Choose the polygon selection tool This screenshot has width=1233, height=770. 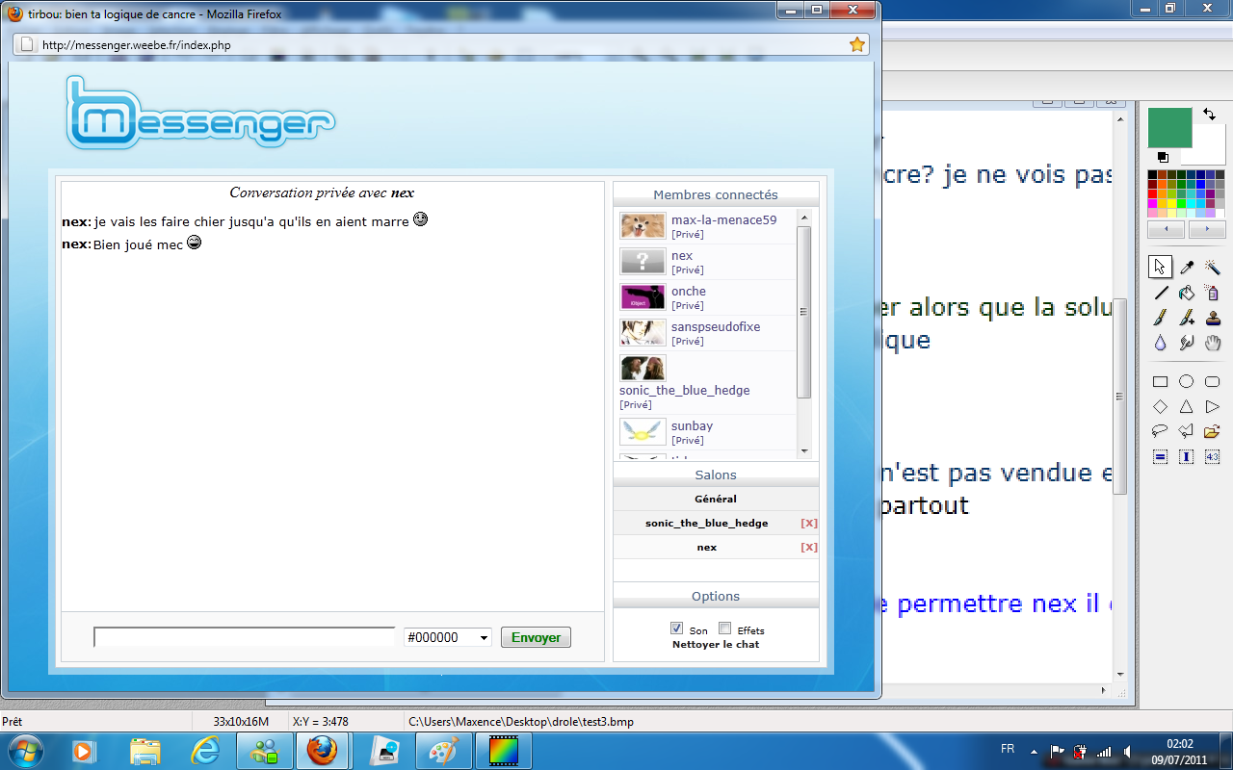pos(1187,432)
